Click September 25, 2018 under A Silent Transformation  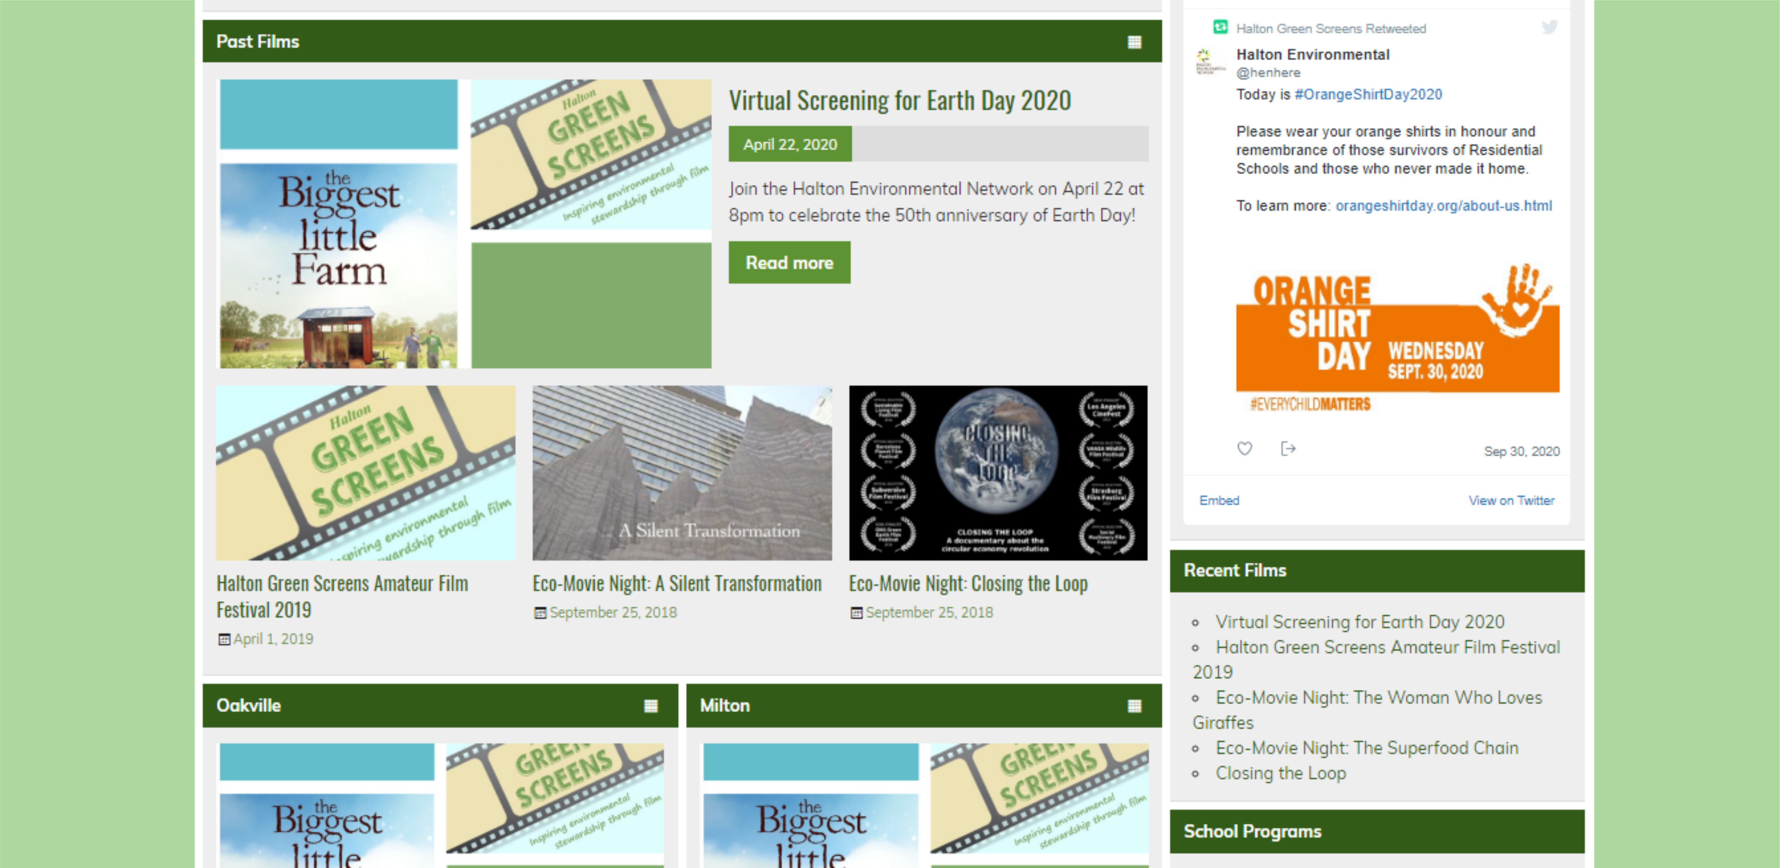[613, 613]
